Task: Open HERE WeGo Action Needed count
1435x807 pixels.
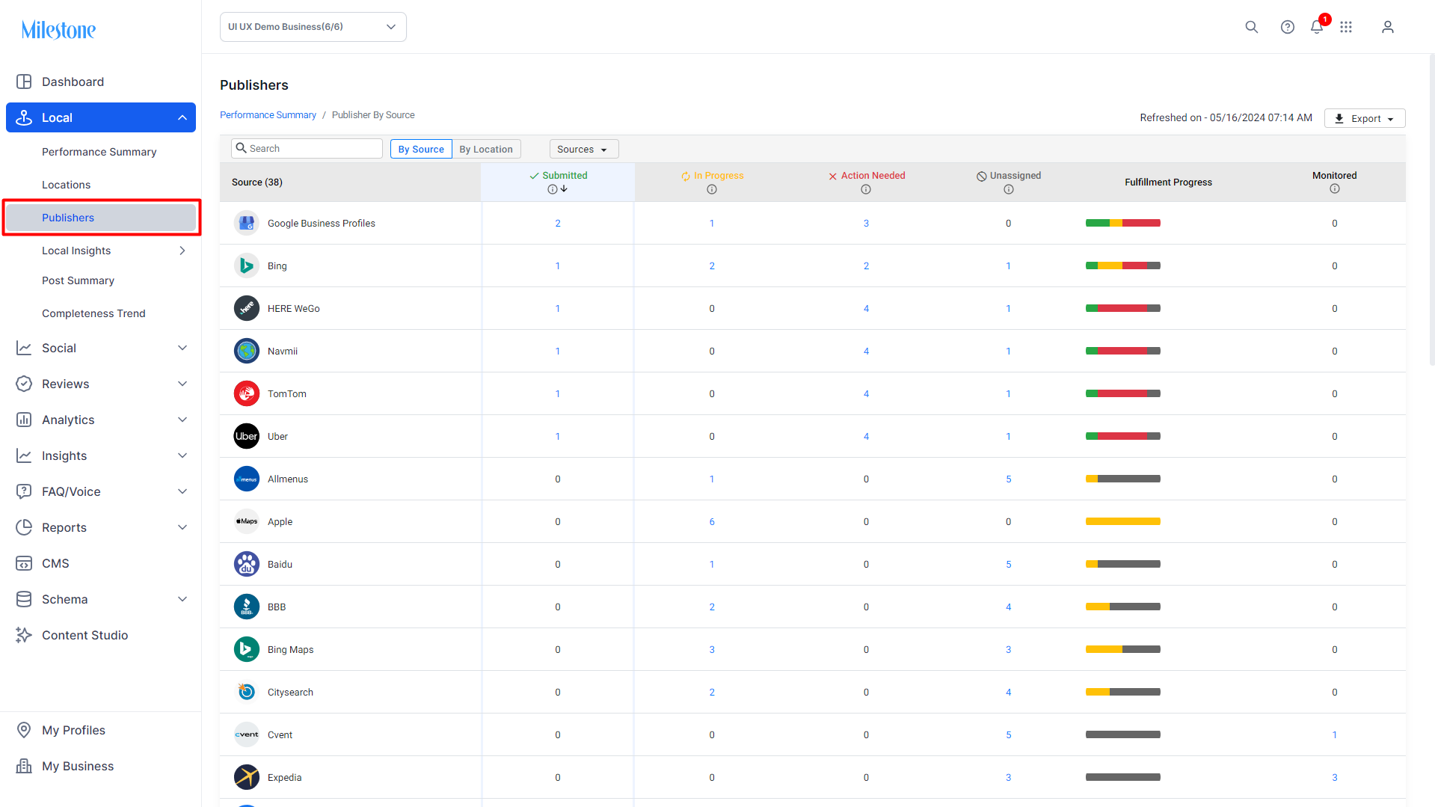Action: click(x=866, y=308)
